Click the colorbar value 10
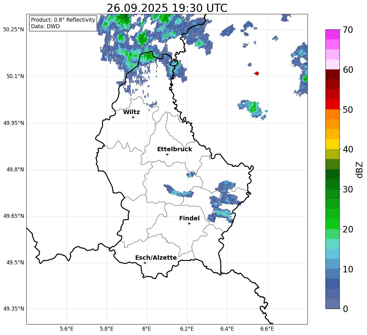This screenshot has width=367, height=335. [348, 269]
